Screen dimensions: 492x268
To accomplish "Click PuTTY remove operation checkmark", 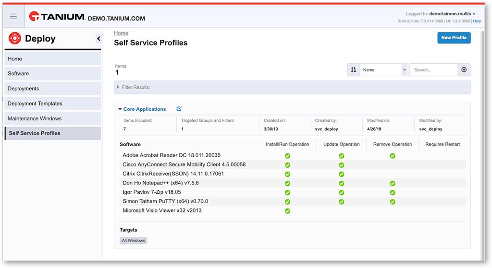I will [x=393, y=202].
